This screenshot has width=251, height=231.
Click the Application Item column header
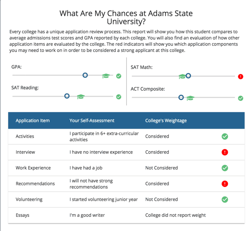(x=33, y=121)
